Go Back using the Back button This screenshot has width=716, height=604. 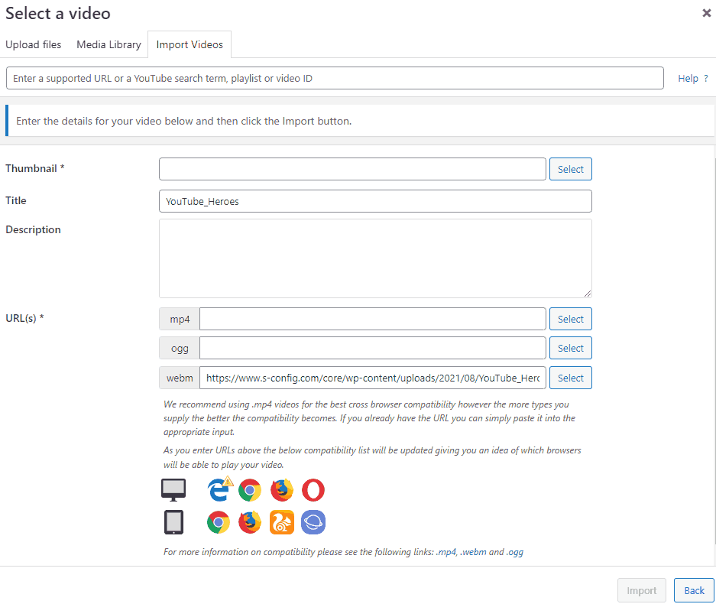(694, 590)
